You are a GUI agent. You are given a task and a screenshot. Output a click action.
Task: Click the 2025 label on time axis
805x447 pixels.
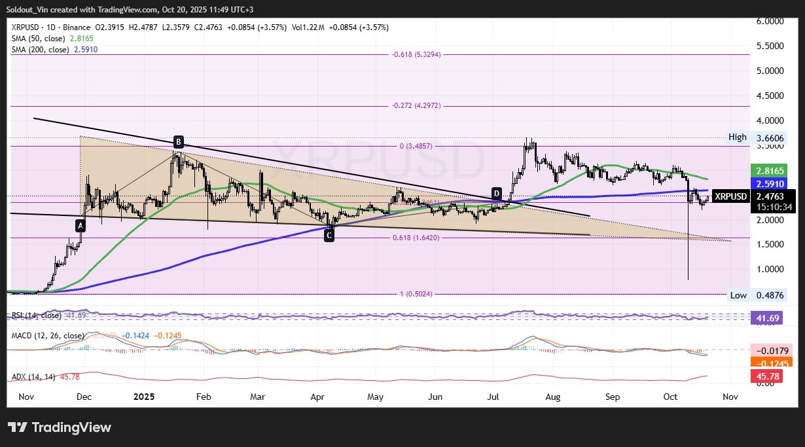coord(143,397)
